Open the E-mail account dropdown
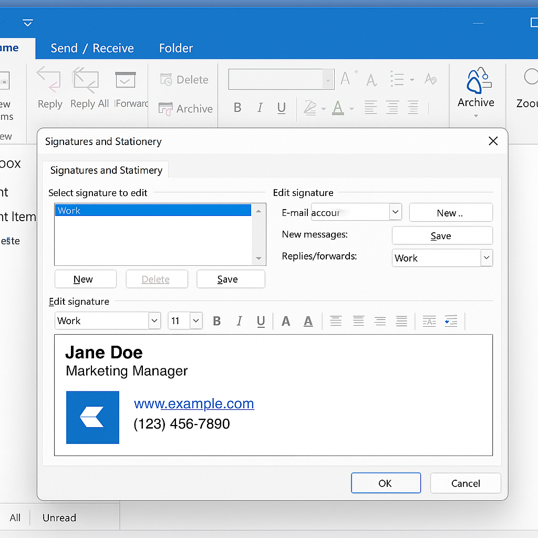The height and width of the screenshot is (538, 538). [x=395, y=212]
